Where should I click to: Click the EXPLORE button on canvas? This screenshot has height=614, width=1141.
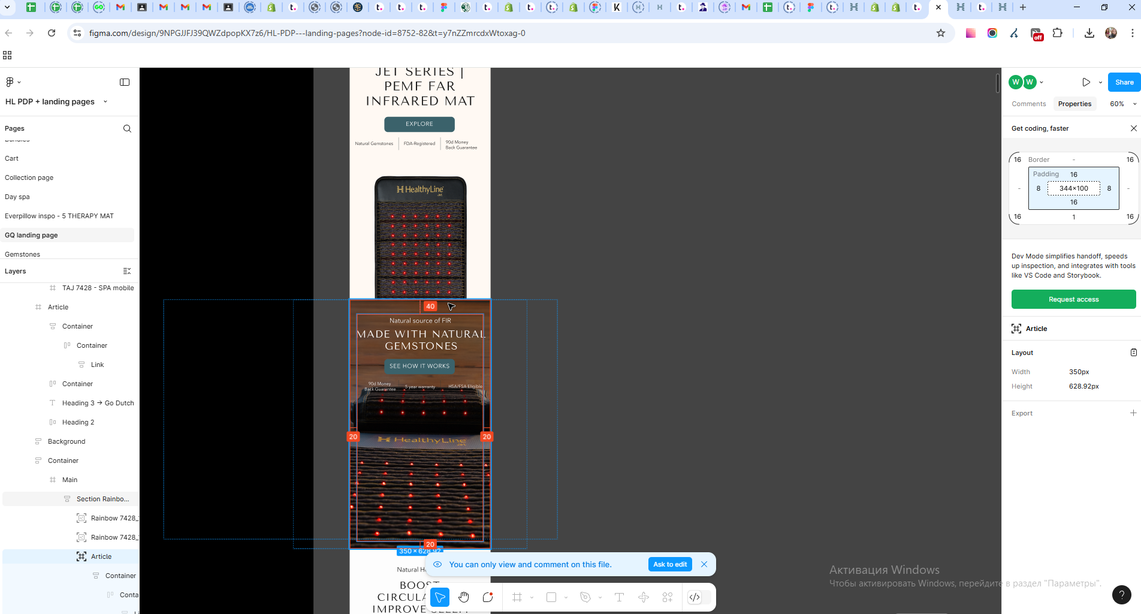[419, 124]
